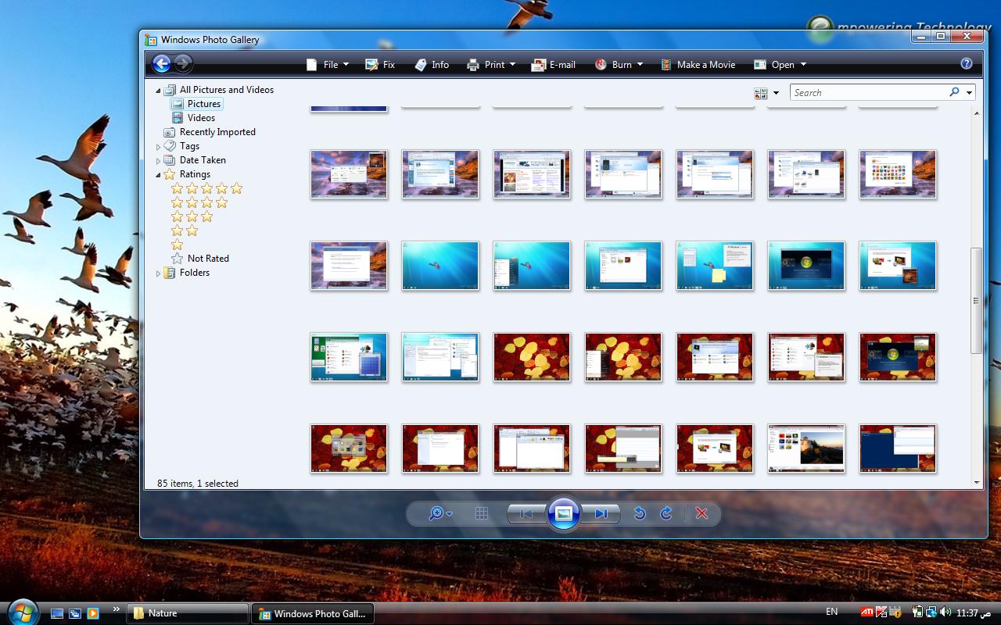Click the search magnifier icon
Screen dimensions: 1001x625
pos(954,92)
